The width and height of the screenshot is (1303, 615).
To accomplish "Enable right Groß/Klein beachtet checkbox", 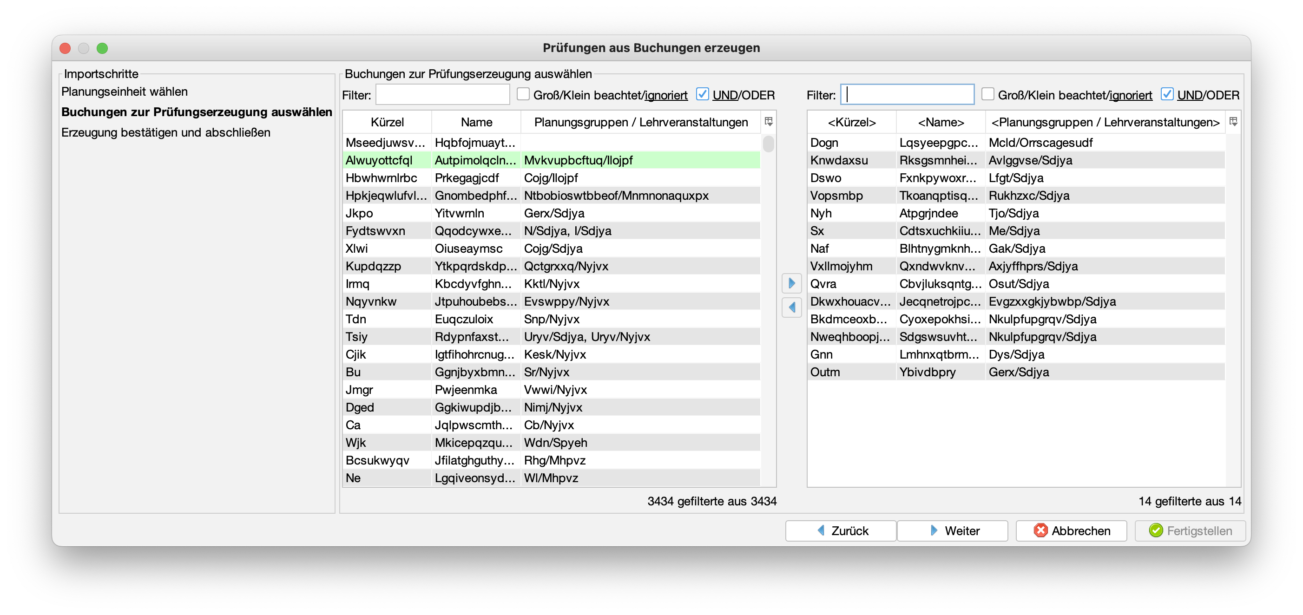I will coord(988,94).
